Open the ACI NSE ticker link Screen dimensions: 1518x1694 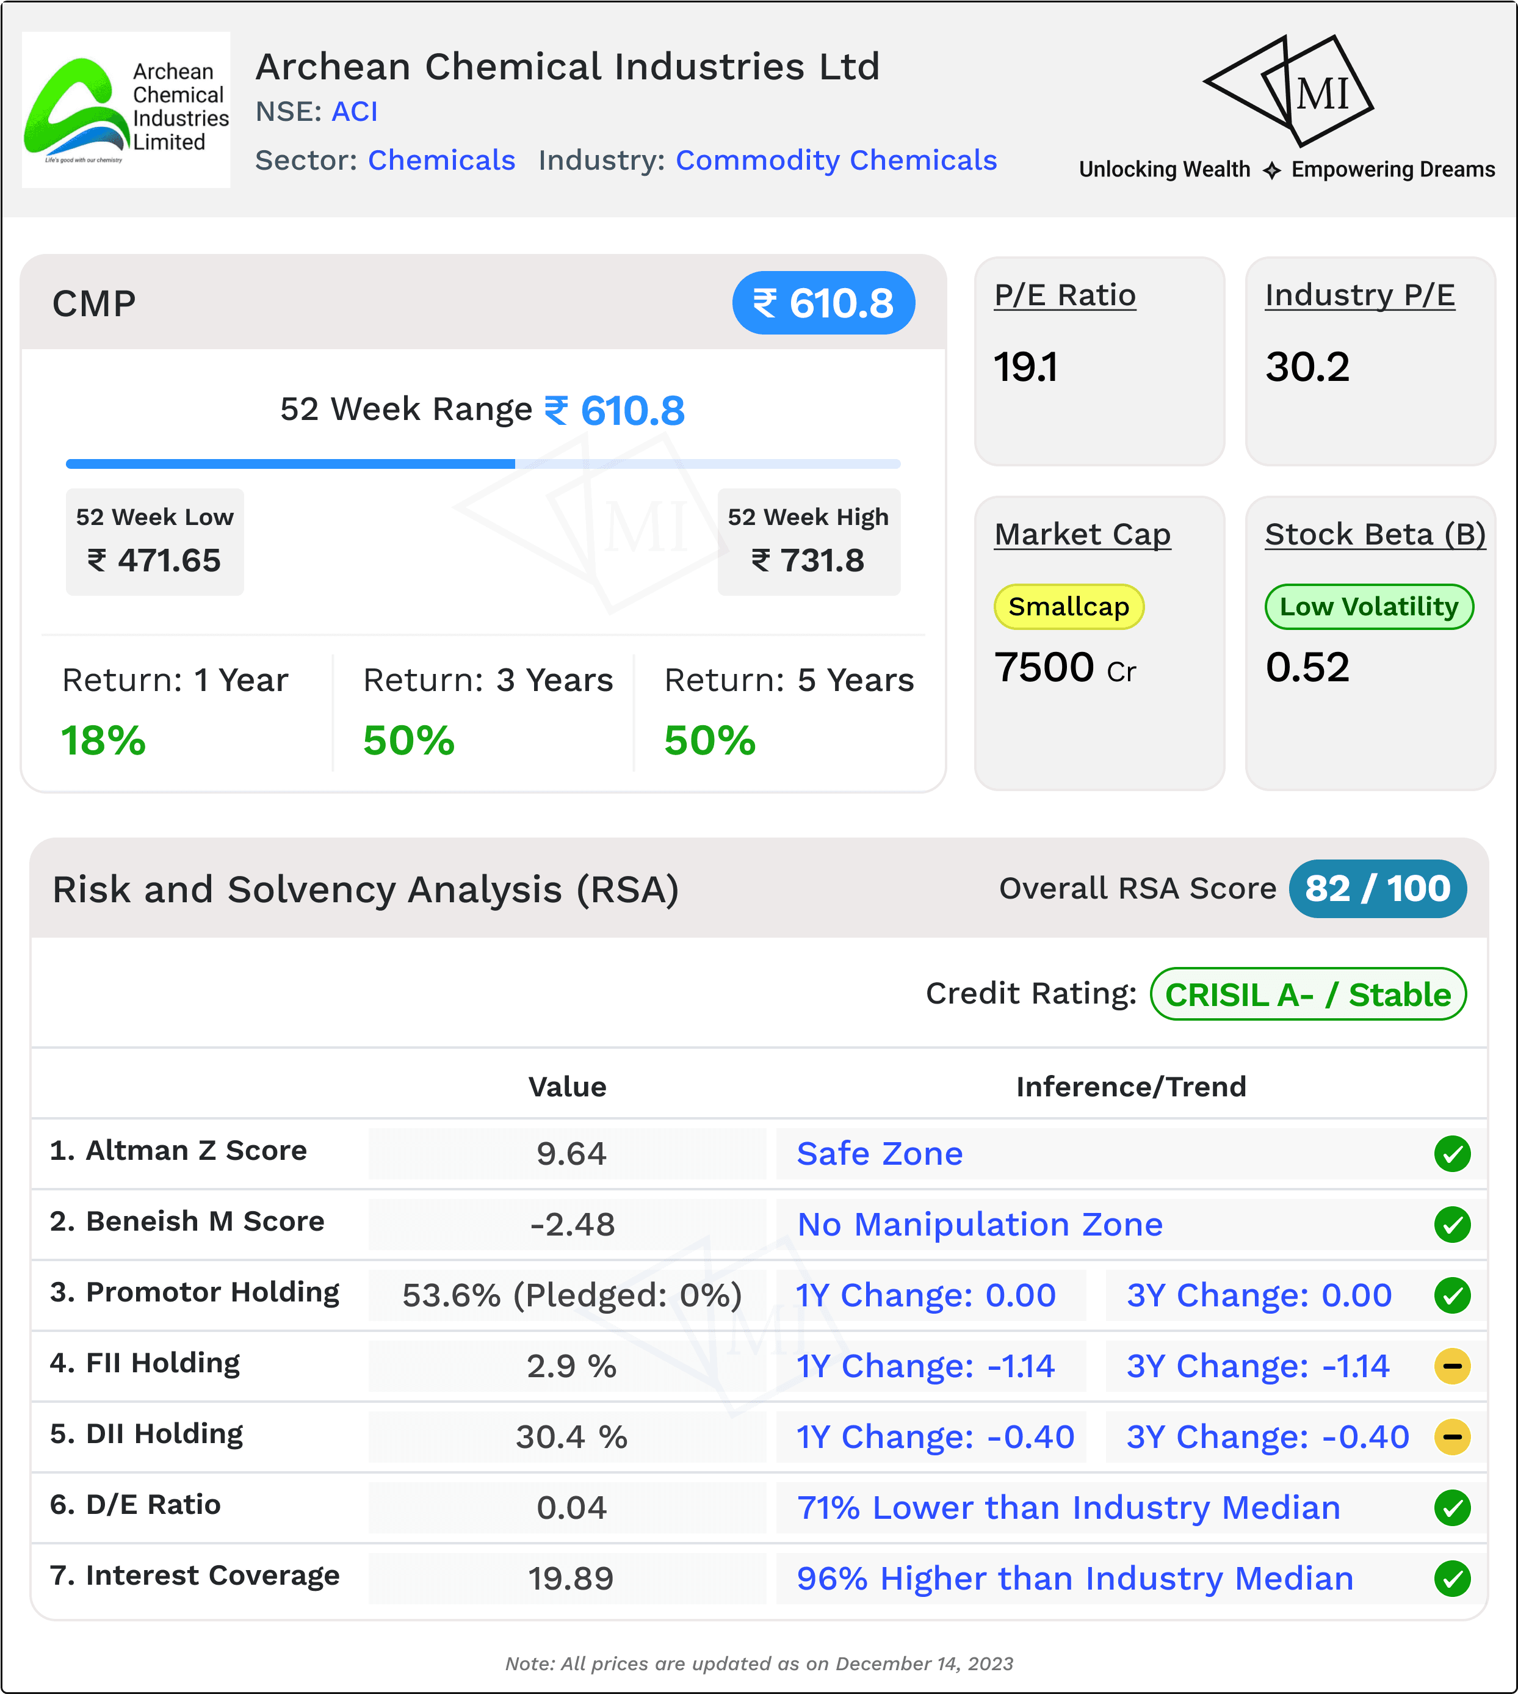(x=355, y=111)
